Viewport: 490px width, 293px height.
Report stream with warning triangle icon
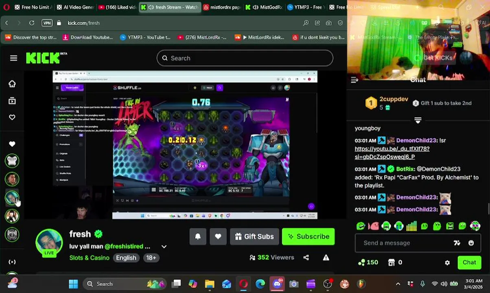[326, 257]
